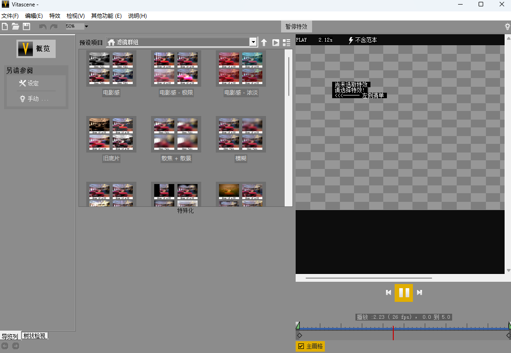Click the home icon in preset path
This screenshot has width=511, height=353.
tap(111, 42)
